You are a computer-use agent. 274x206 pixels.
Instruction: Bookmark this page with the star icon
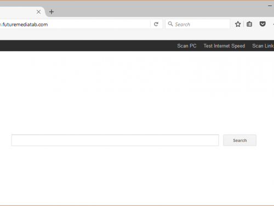[238, 24]
